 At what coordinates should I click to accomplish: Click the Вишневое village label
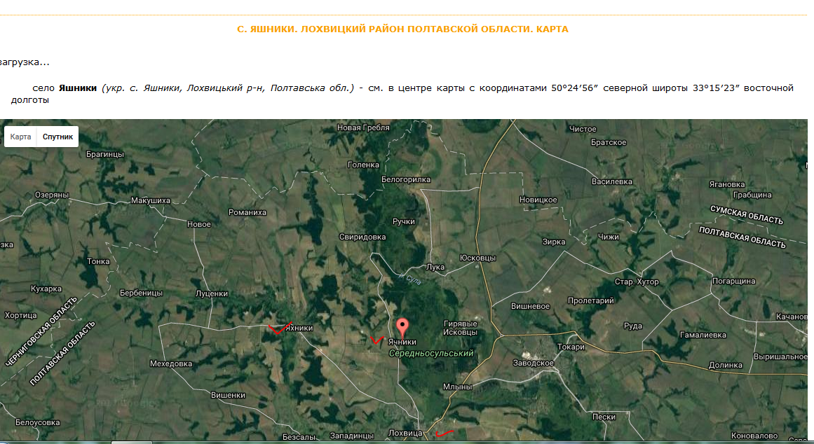[x=530, y=307]
